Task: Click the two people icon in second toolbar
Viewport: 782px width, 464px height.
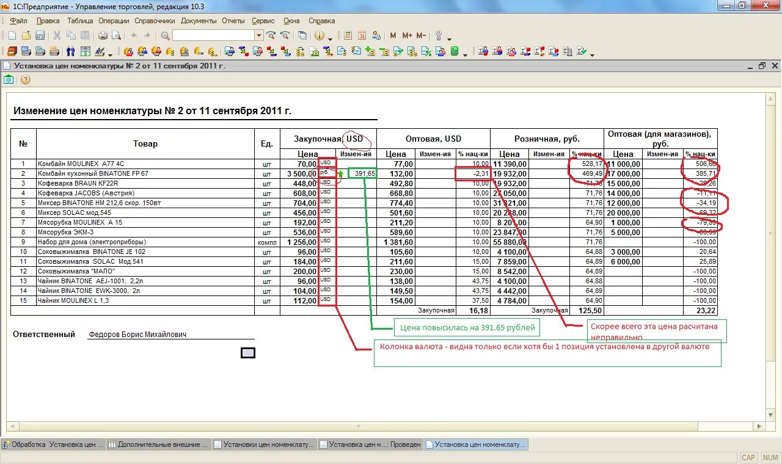Action: tap(71, 51)
